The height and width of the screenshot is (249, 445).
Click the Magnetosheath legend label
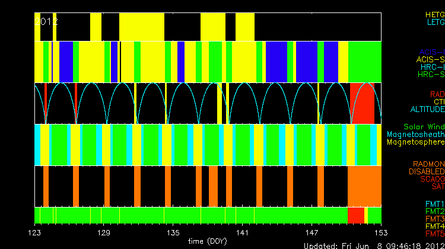point(415,135)
